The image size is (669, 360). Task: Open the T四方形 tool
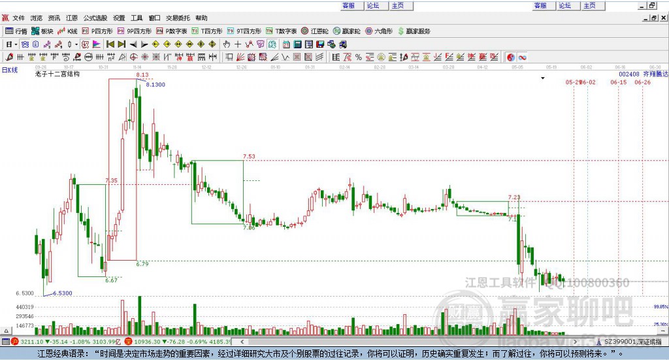tap(207, 31)
